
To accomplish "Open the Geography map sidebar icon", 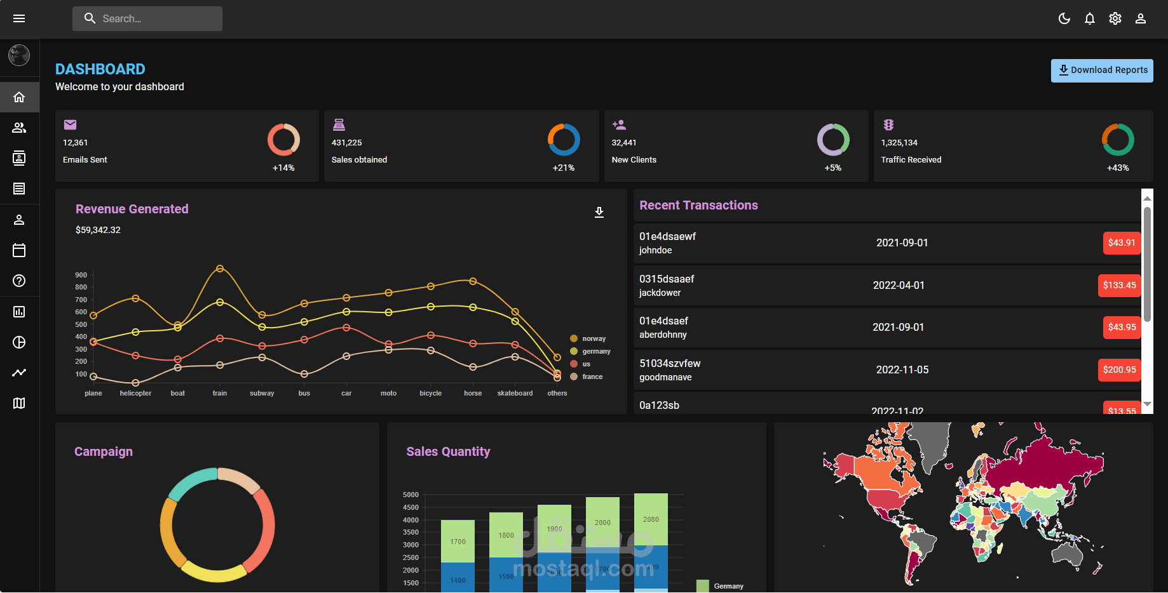I will tap(19, 403).
